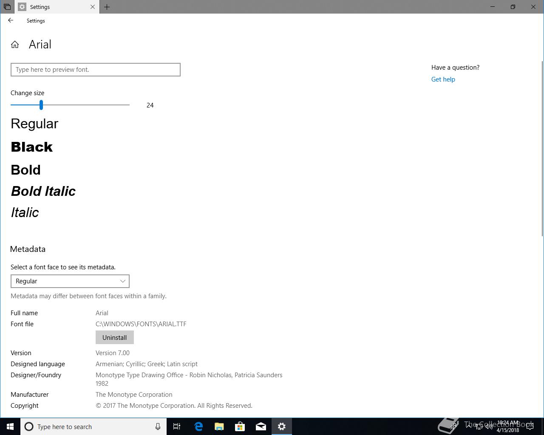
Task: Click the Italic font face preview
Action: pos(25,212)
